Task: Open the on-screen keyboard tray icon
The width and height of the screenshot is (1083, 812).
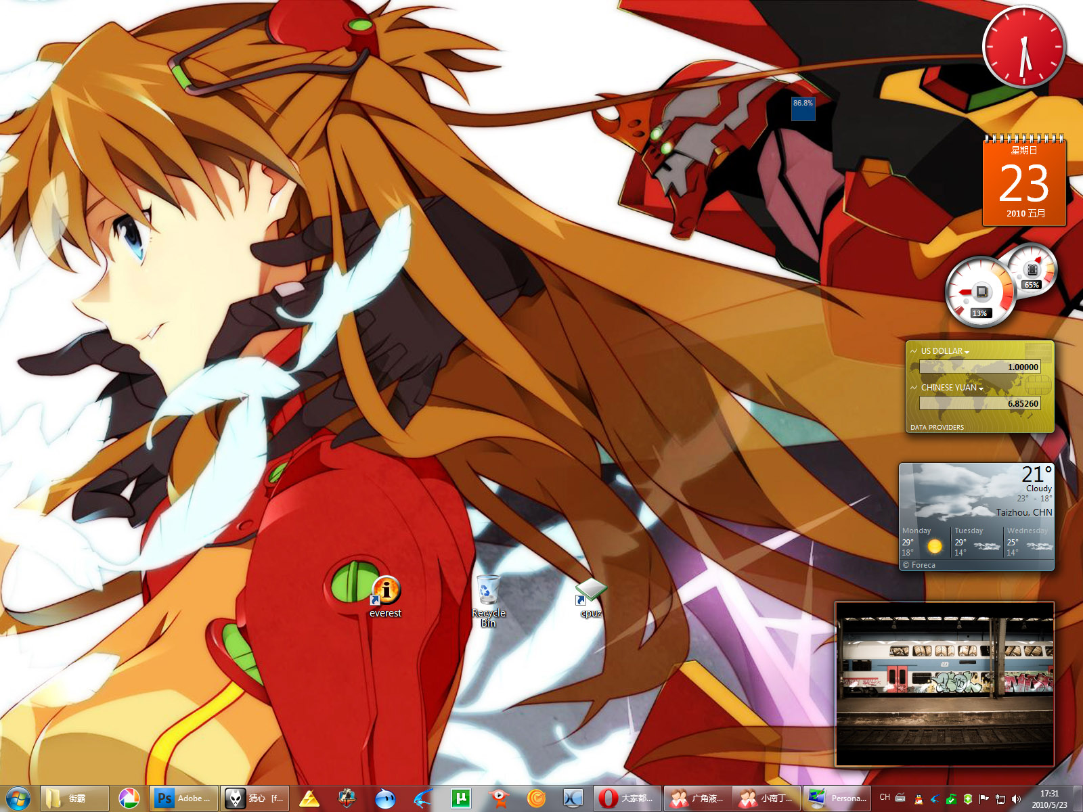Action: click(900, 798)
